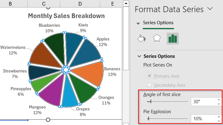Select the orange Bananas pie slice

(x=90, y=73)
